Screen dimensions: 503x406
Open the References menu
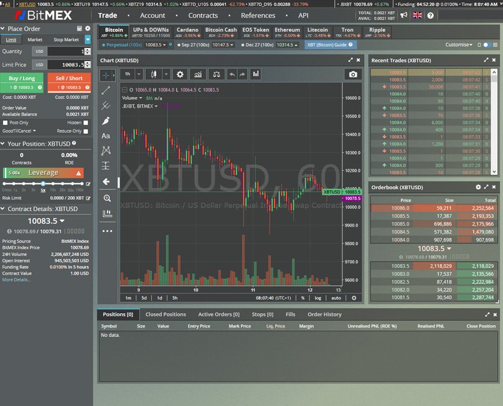(x=258, y=16)
